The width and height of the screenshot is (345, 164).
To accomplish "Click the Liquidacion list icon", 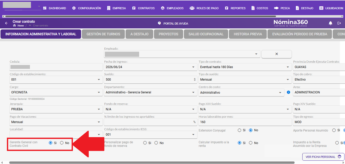I will (321, 8).
